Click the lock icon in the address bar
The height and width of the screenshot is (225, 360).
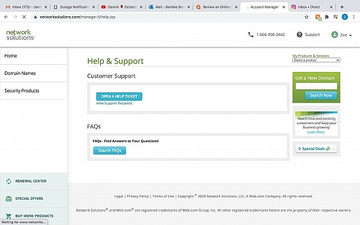(x=35, y=17)
